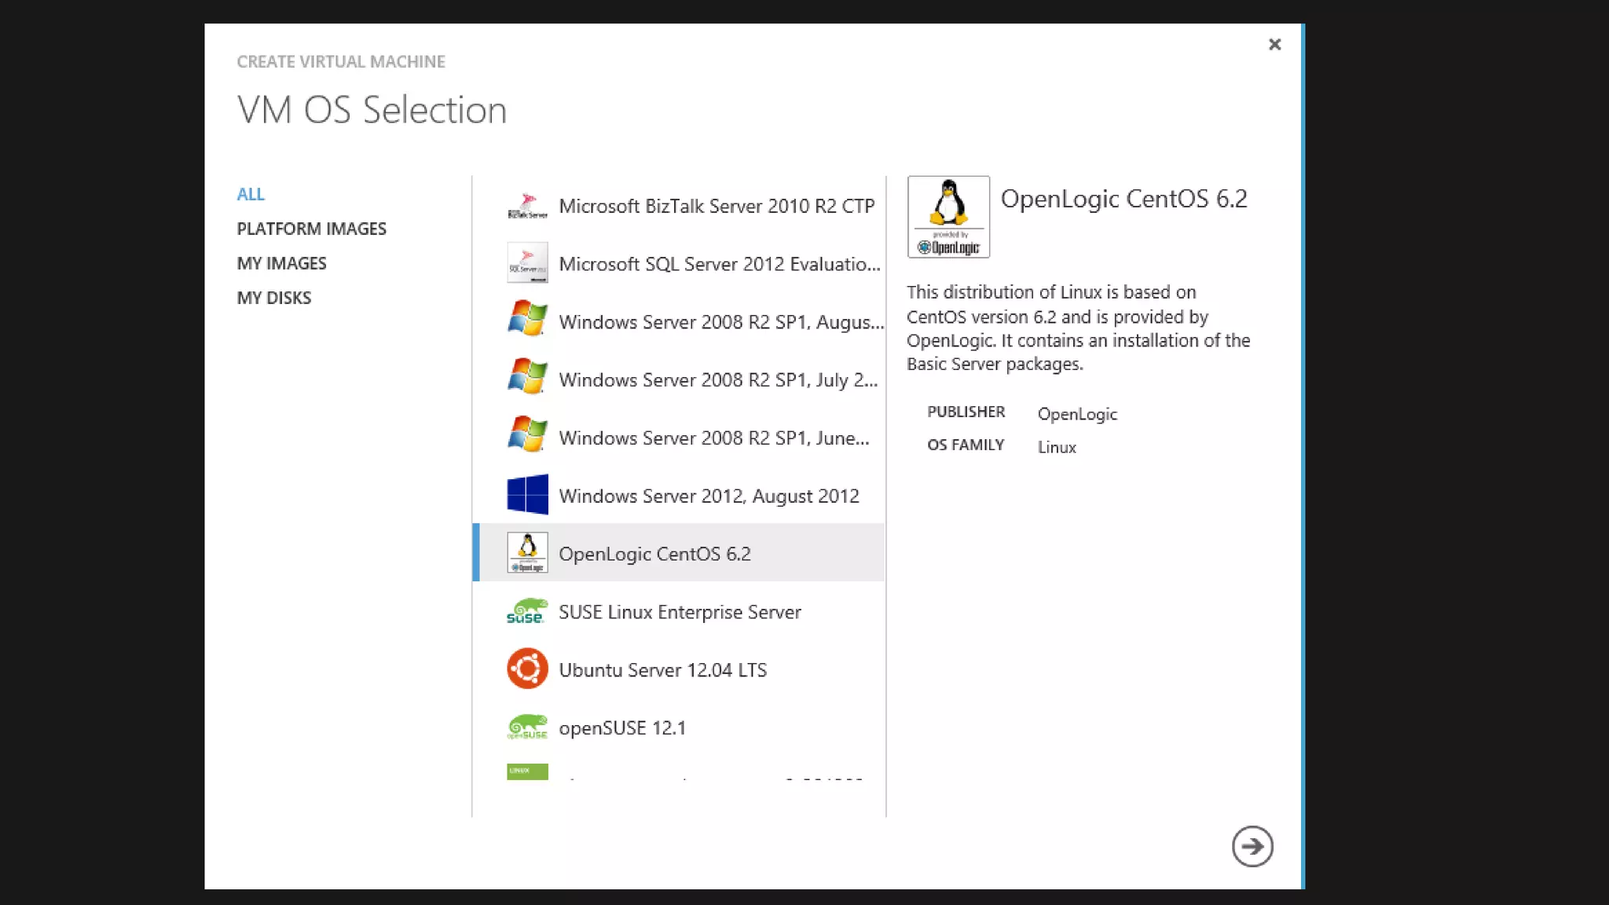The height and width of the screenshot is (905, 1609).
Task: Click the Windows Server 2012 blue logo
Action: [x=527, y=495]
